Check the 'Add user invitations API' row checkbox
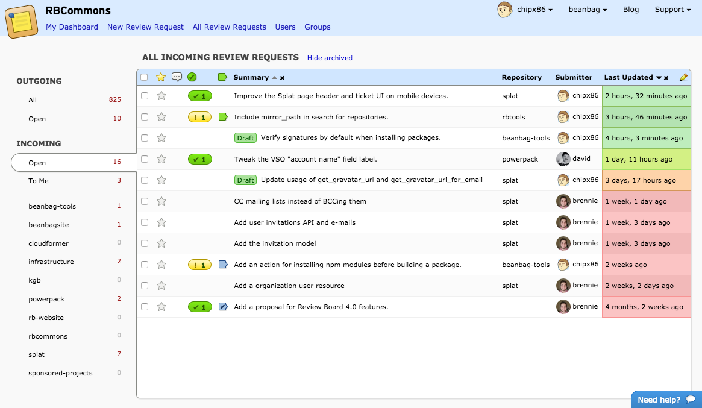This screenshot has width=702, height=408. point(145,222)
